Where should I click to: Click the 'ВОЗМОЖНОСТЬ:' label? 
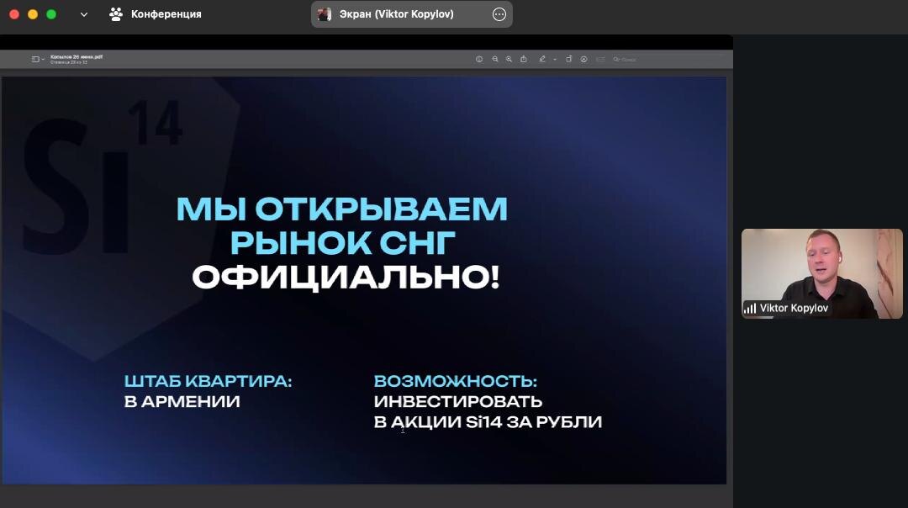tap(456, 381)
